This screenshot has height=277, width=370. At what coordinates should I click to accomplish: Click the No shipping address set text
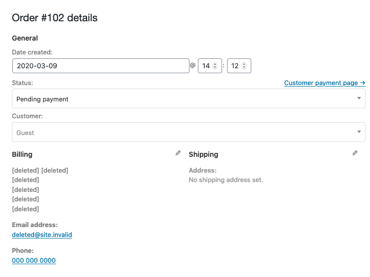226,180
